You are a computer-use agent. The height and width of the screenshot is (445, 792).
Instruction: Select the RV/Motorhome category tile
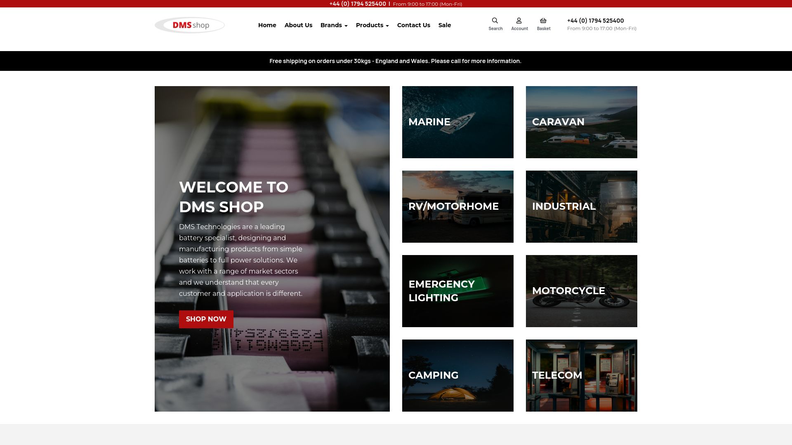coord(457,206)
